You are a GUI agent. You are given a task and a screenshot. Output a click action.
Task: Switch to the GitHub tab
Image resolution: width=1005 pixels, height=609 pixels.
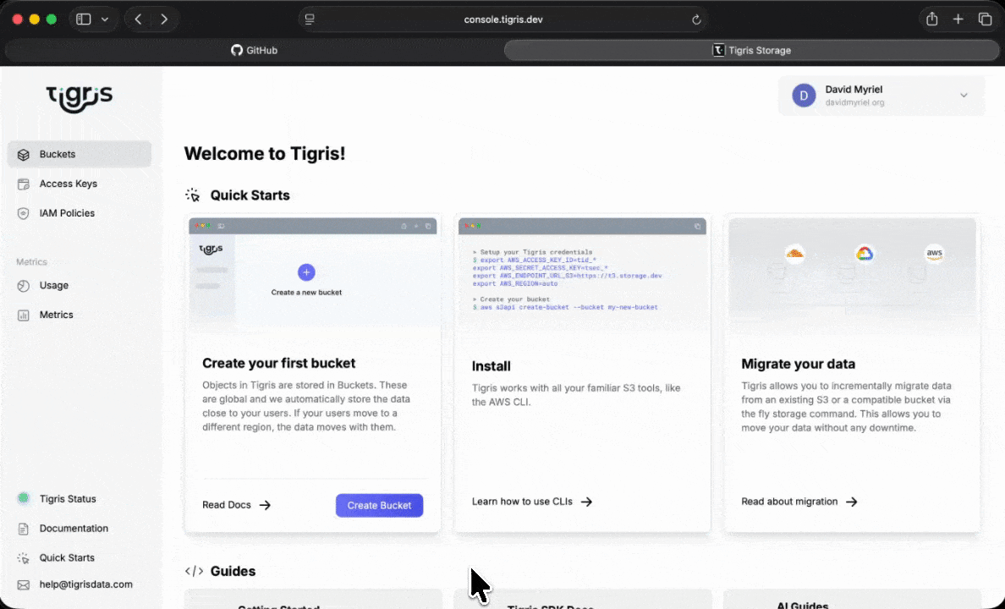point(254,50)
